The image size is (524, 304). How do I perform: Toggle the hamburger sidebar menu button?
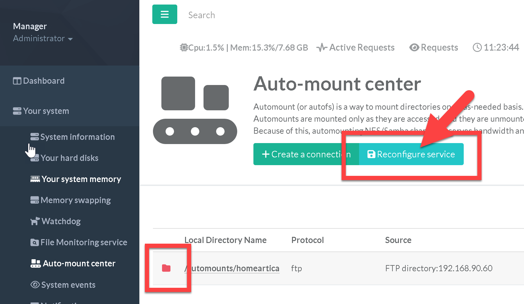pyautogui.click(x=165, y=14)
